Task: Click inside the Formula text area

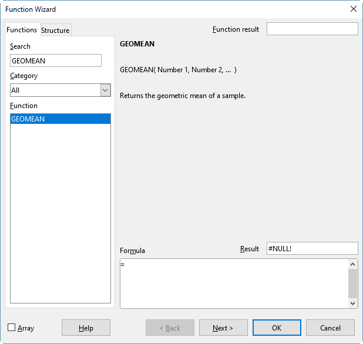Action: (234, 283)
